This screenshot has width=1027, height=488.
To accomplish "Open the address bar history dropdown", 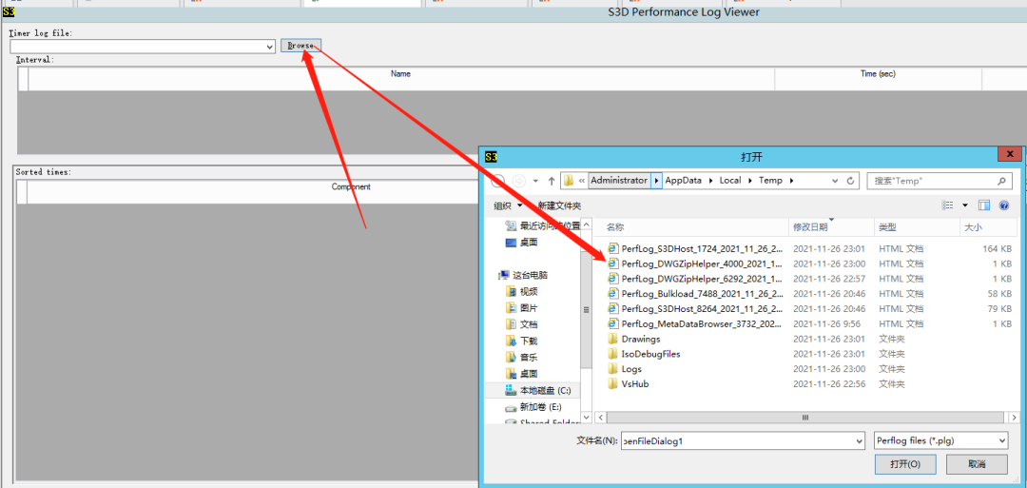I will tap(835, 181).
